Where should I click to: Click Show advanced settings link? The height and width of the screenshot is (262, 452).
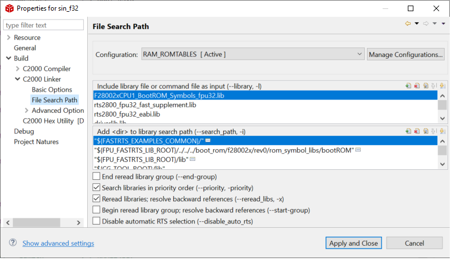58,244
